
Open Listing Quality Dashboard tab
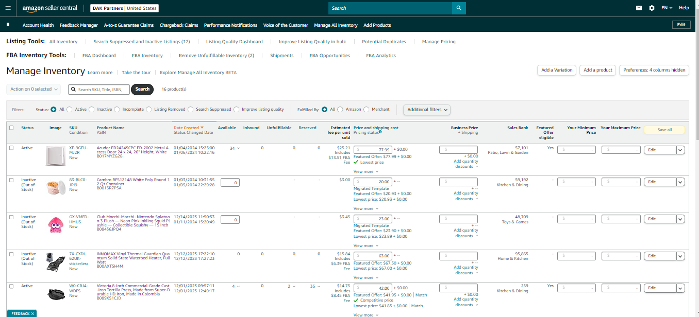[x=235, y=42]
